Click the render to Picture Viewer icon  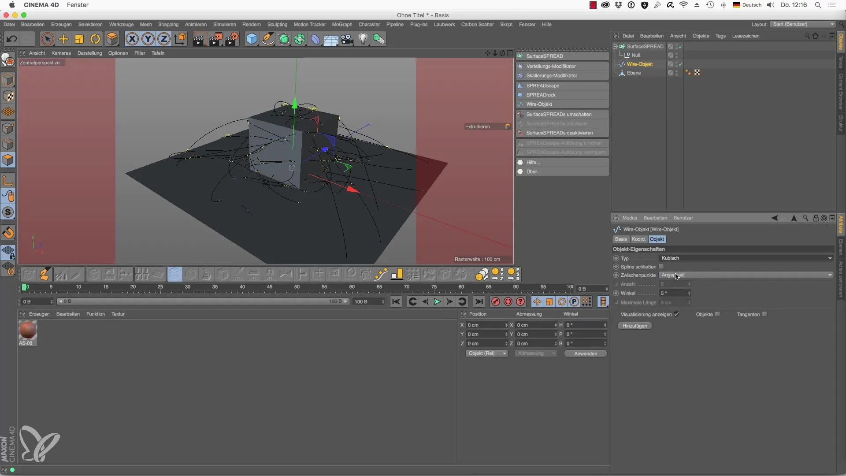pos(215,39)
